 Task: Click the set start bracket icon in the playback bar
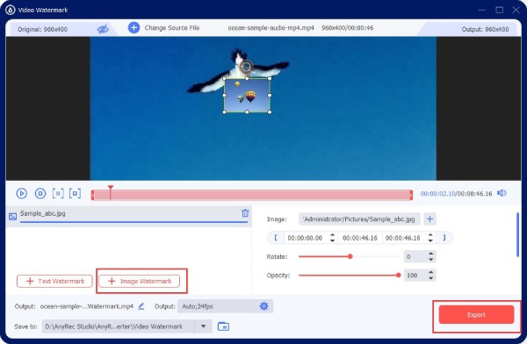coord(58,193)
